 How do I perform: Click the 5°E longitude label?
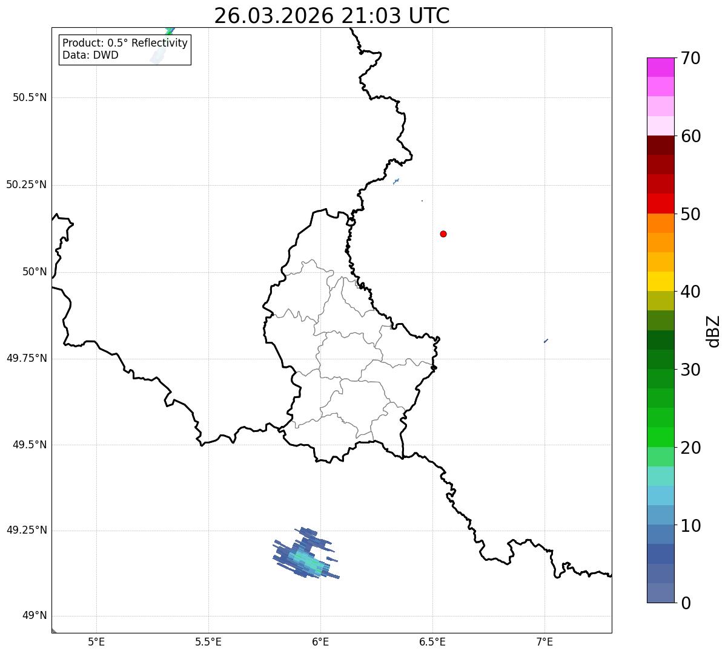[96, 642]
